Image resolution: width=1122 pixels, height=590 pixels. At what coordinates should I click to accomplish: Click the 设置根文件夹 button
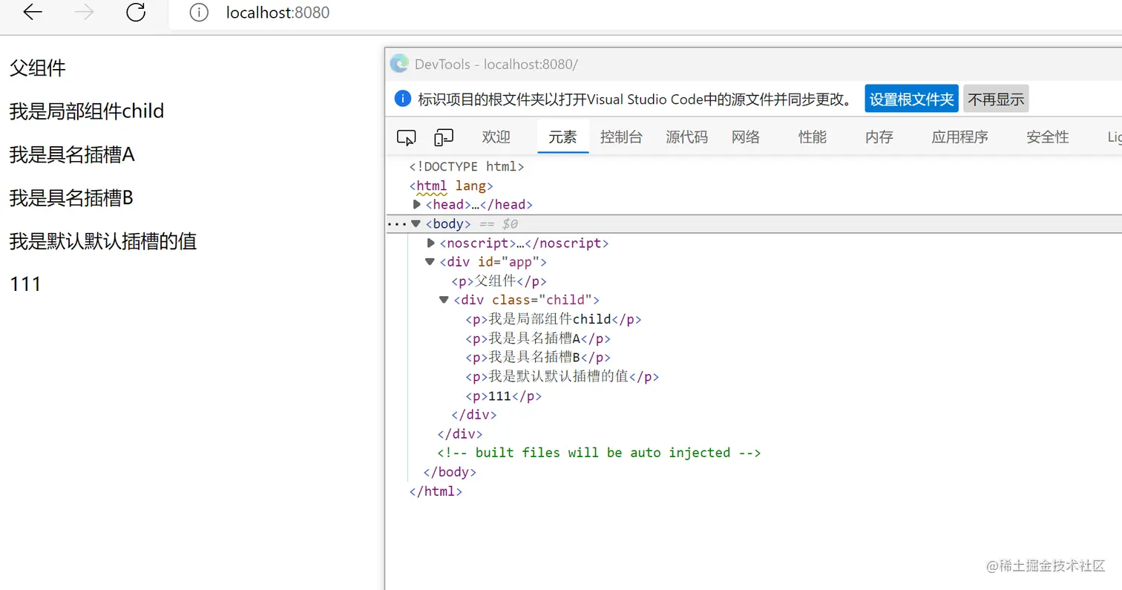tap(911, 98)
